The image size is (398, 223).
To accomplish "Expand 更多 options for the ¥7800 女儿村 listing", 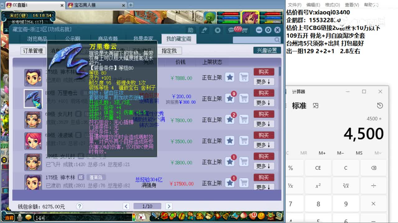I will click(x=264, y=124).
